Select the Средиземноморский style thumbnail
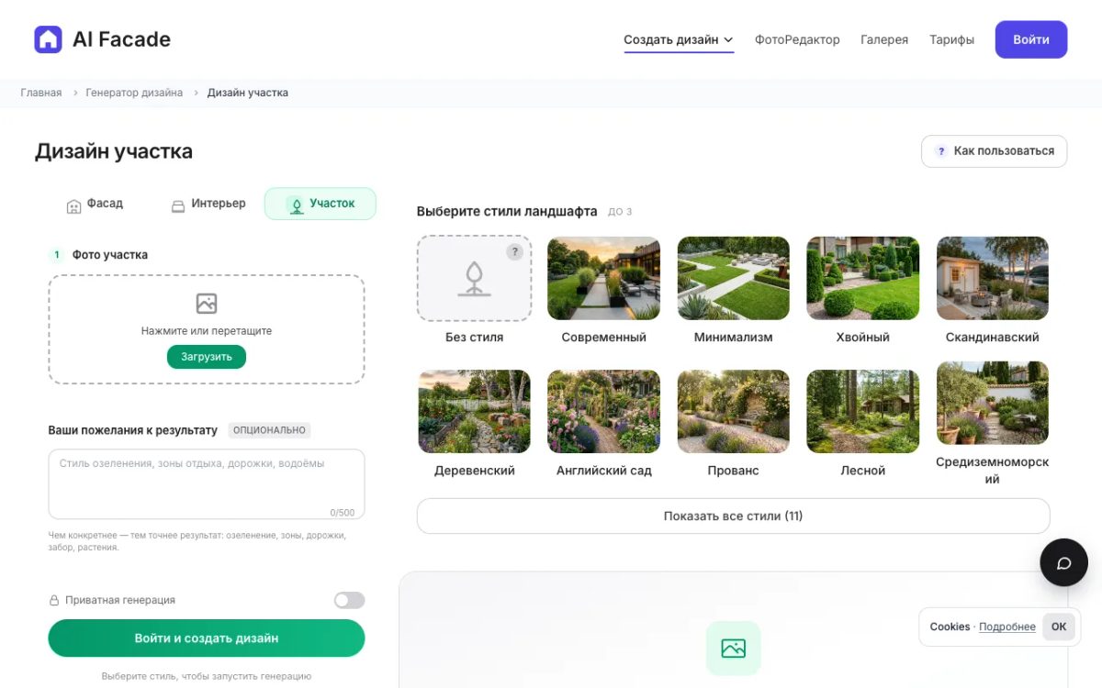 (x=993, y=403)
